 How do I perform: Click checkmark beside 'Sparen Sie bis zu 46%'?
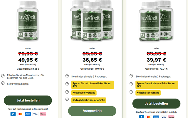pos(67,84)
